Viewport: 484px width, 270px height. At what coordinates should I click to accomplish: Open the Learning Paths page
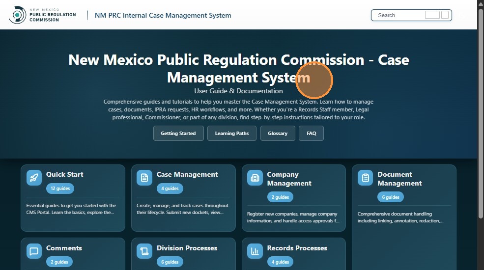point(232,133)
